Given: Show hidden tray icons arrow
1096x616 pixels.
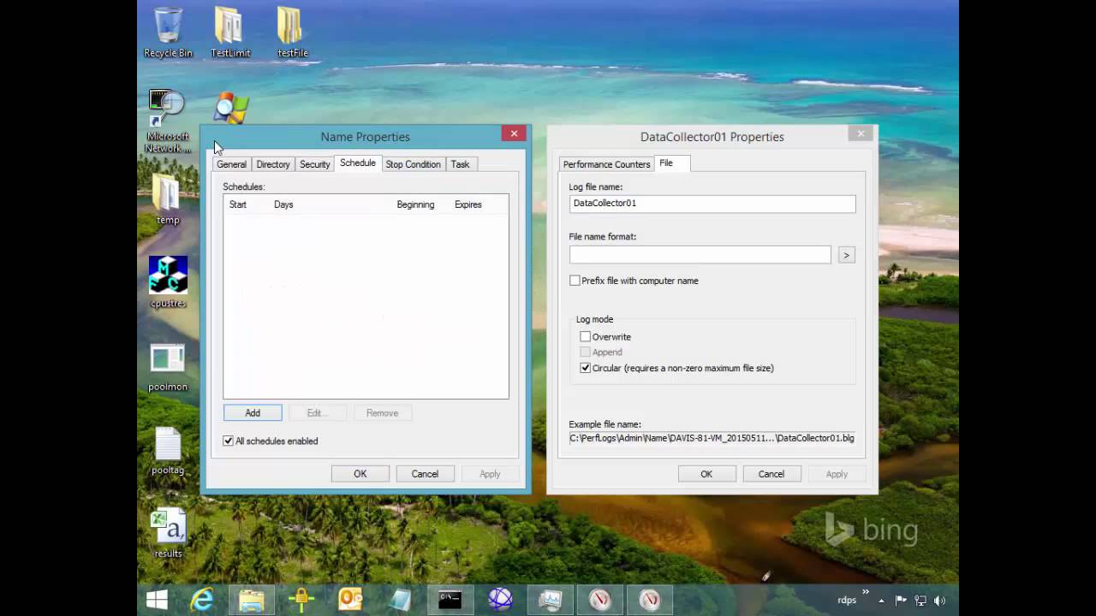Looking at the screenshot, I should [x=881, y=601].
